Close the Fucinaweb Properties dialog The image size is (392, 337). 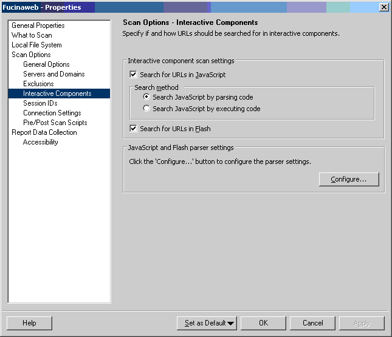pyautogui.click(x=383, y=7)
